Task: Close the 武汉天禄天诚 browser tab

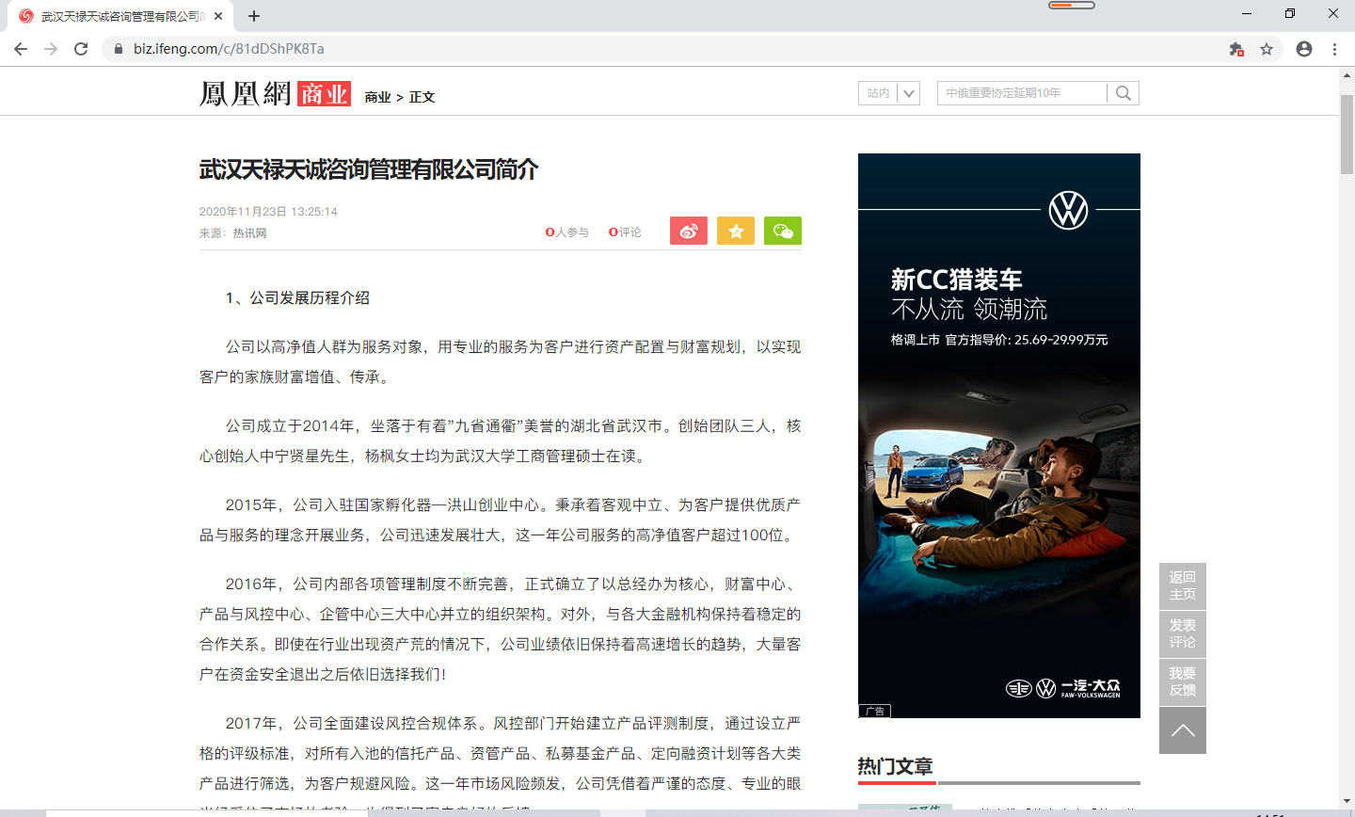Action: (218, 16)
